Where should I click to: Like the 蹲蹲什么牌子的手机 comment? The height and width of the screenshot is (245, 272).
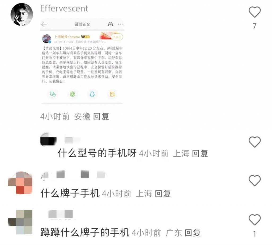point(254,220)
